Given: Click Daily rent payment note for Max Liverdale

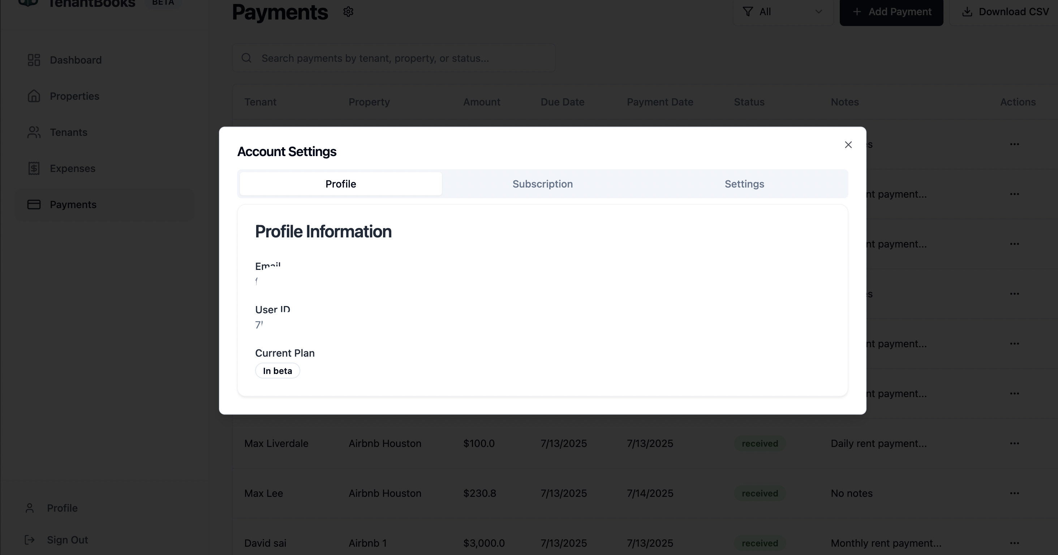Looking at the screenshot, I should point(878,444).
